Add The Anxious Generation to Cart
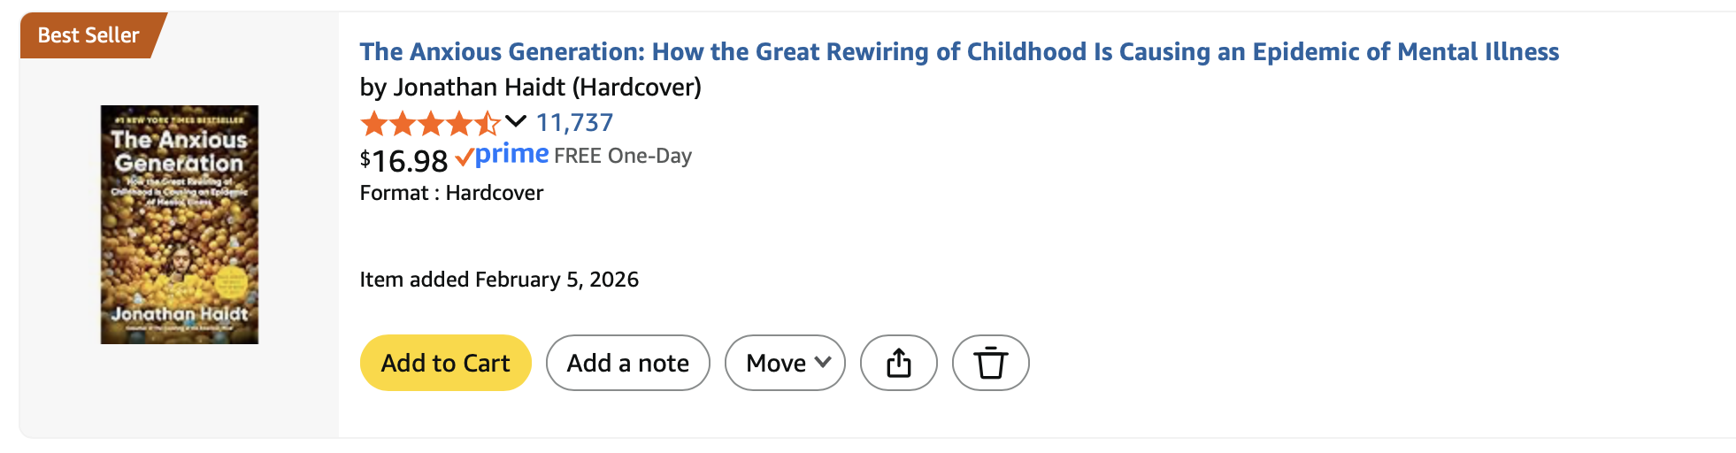The width and height of the screenshot is (1736, 453). pyautogui.click(x=445, y=363)
